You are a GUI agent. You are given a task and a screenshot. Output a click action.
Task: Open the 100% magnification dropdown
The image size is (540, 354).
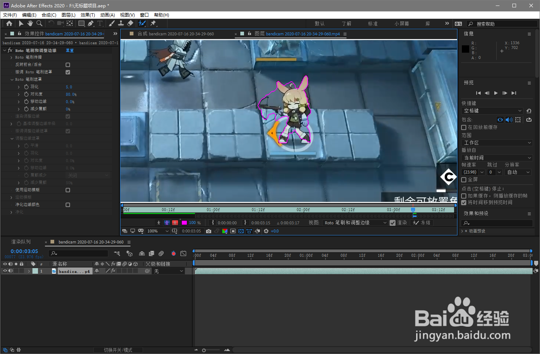pos(158,231)
